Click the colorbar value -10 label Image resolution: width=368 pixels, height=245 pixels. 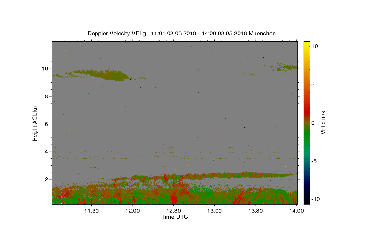(315, 199)
